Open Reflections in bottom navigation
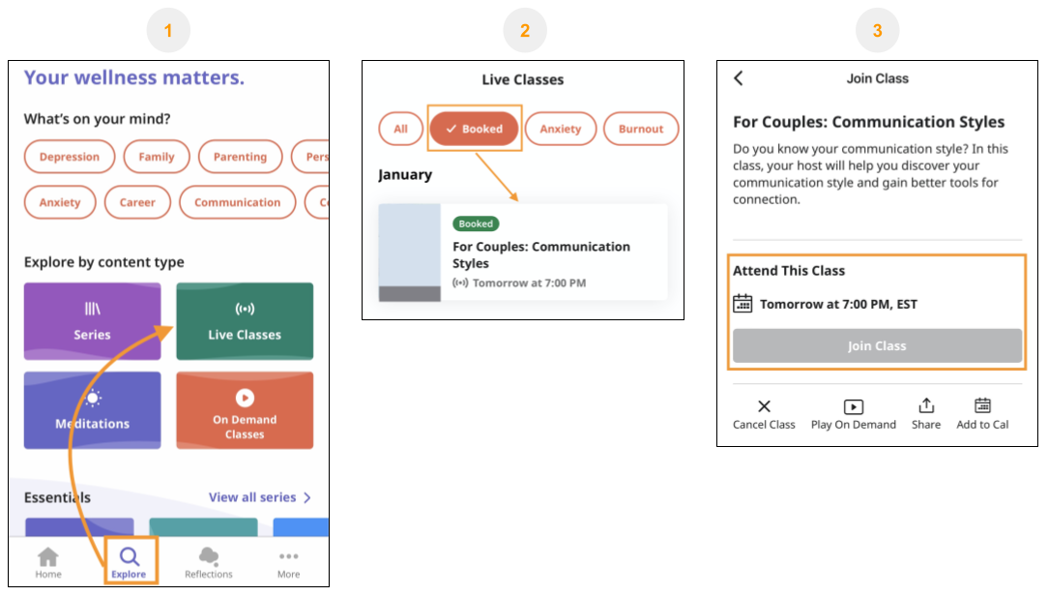The width and height of the screenshot is (1048, 596). point(209,556)
